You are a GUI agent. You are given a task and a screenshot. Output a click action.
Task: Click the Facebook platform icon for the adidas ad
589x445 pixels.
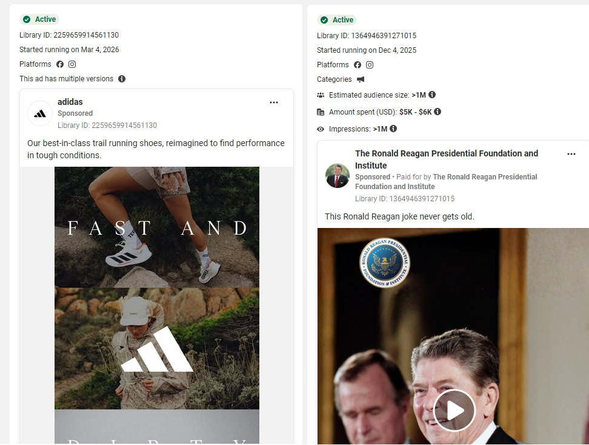(x=59, y=64)
